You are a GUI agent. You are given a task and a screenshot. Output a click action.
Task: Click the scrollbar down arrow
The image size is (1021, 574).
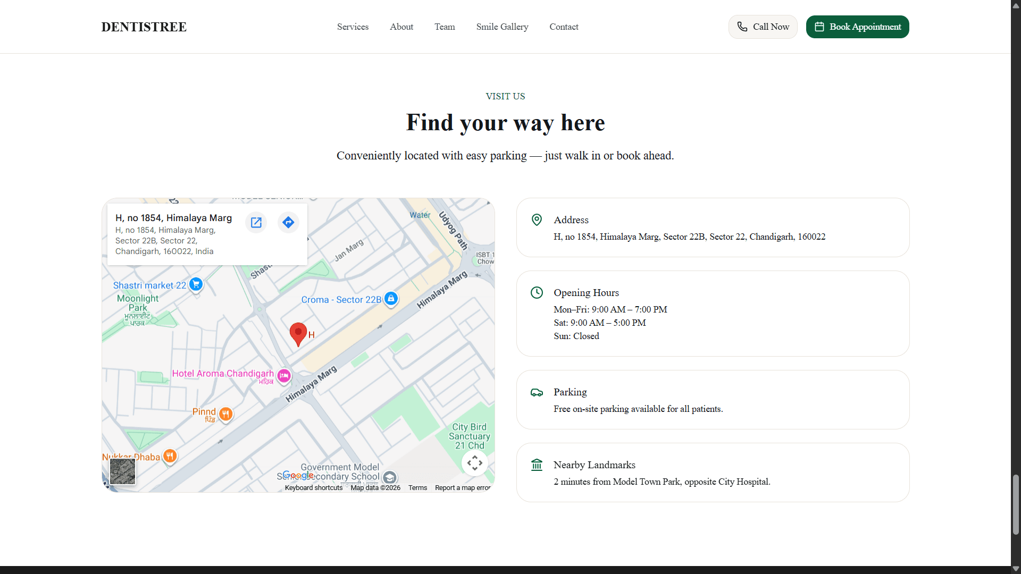pyautogui.click(x=1016, y=569)
